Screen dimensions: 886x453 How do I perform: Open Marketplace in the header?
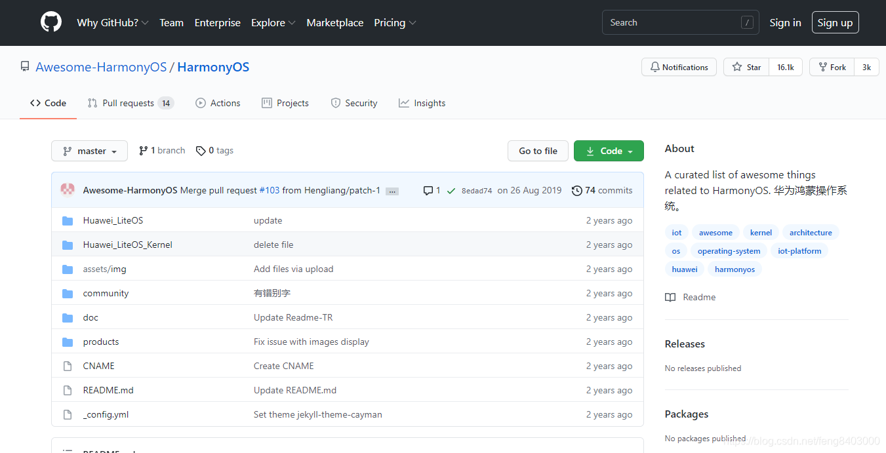pos(335,22)
